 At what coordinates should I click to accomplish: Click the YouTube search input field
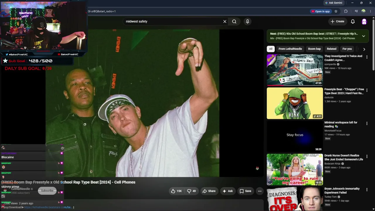(x=173, y=21)
